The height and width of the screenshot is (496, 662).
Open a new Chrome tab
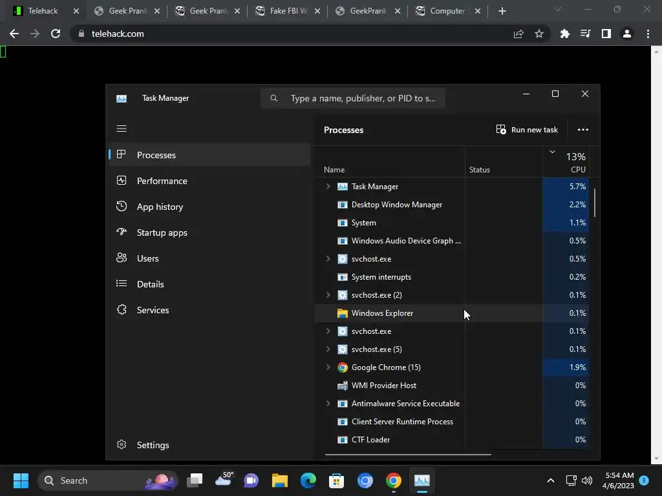(502, 11)
